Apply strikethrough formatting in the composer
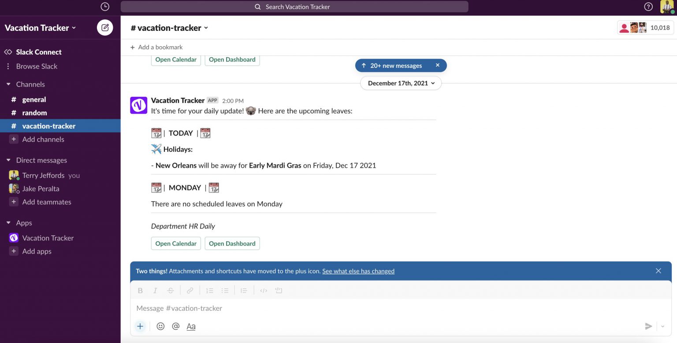Image resolution: width=677 pixels, height=343 pixels. click(x=171, y=291)
